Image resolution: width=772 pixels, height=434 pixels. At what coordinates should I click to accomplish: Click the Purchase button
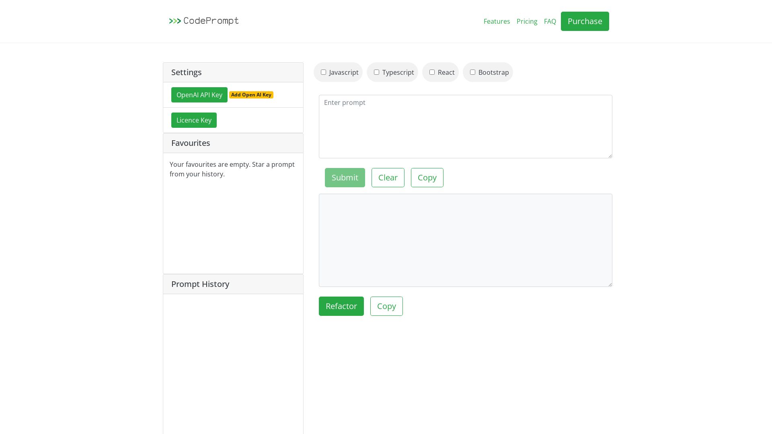[585, 21]
